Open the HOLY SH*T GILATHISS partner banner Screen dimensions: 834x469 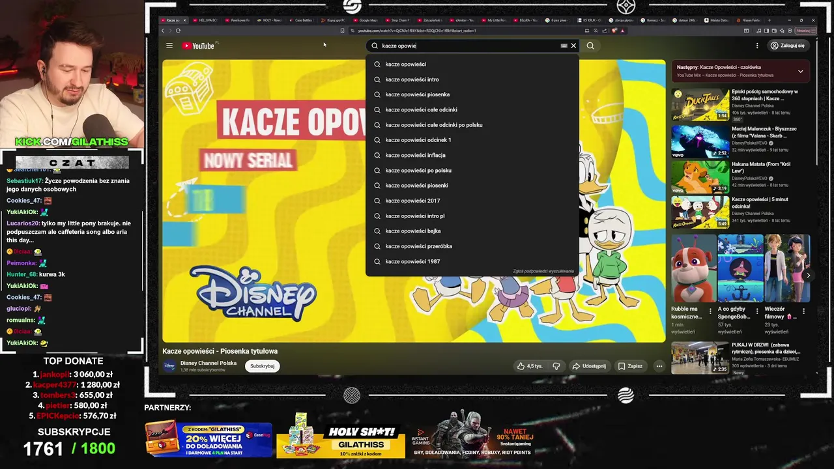click(x=341, y=436)
